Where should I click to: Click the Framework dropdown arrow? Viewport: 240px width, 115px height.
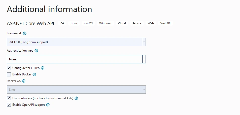coord(144,42)
